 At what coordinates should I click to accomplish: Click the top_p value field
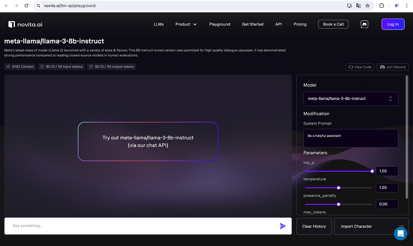pyautogui.click(x=387, y=171)
